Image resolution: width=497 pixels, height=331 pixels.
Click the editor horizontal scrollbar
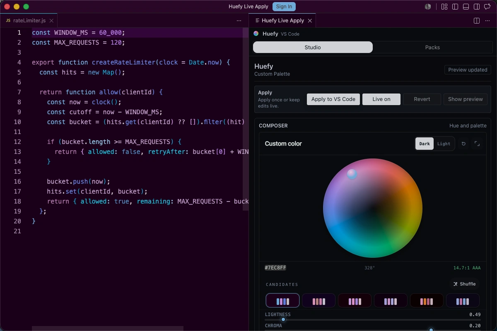click(x=108, y=329)
